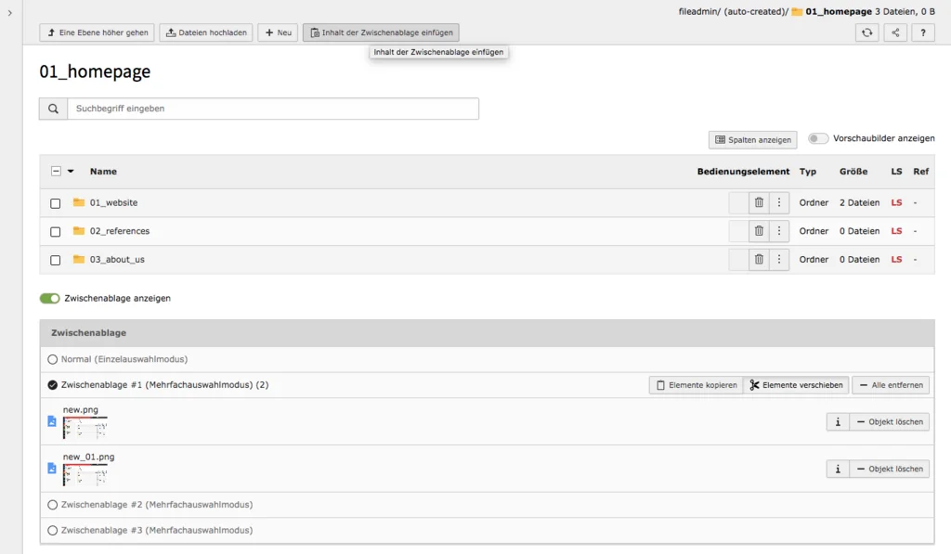This screenshot has height=554, width=951.
Task: Clear clipboard with Alle entfernen
Action: click(890, 384)
